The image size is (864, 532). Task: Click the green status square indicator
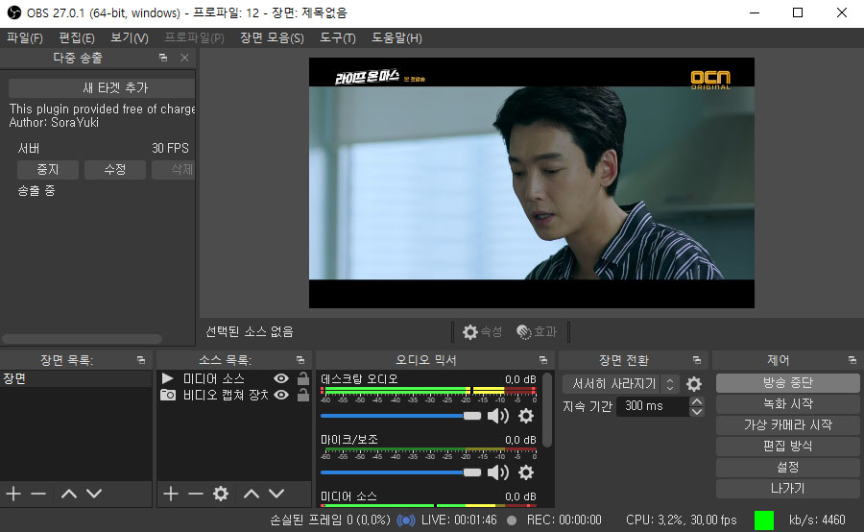pyautogui.click(x=764, y=520)
